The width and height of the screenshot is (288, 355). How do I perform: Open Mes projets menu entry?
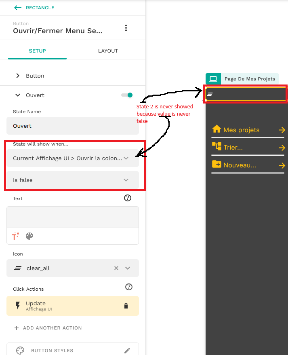(x=242, y=130)
